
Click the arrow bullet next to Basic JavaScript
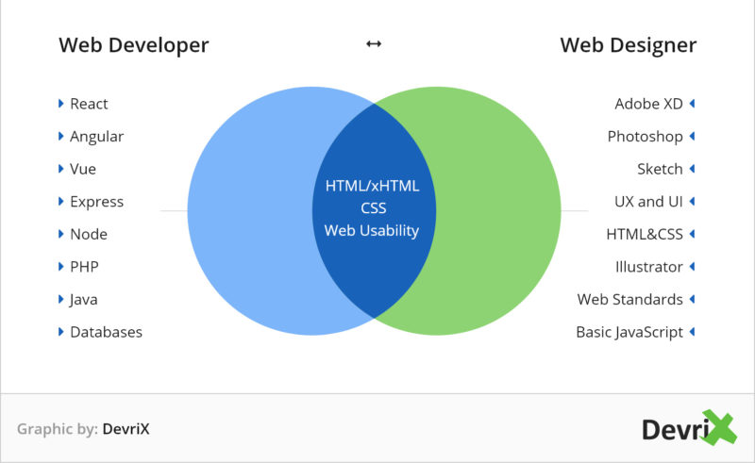point(692,332)
